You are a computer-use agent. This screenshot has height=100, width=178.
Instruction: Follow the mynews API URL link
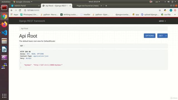(48, 65)
